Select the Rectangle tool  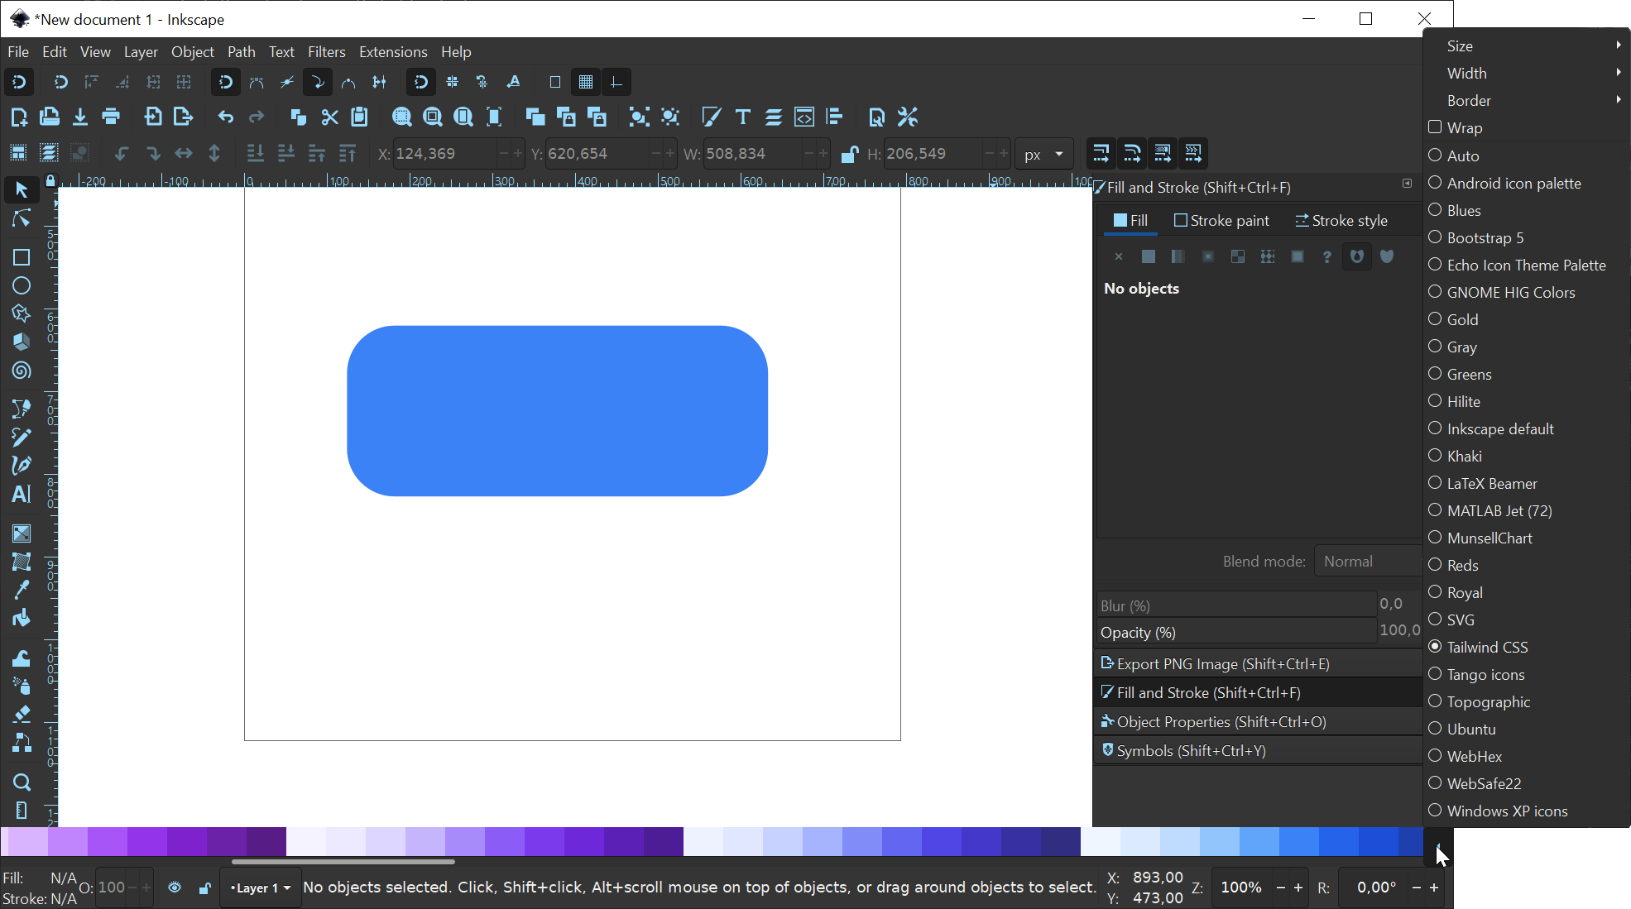click(x=22, y=258)
